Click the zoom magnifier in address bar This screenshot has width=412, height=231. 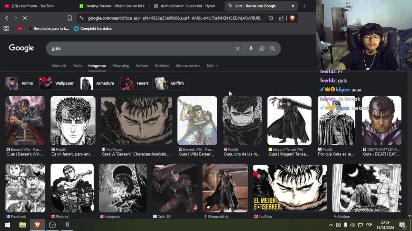pos(271,18)
